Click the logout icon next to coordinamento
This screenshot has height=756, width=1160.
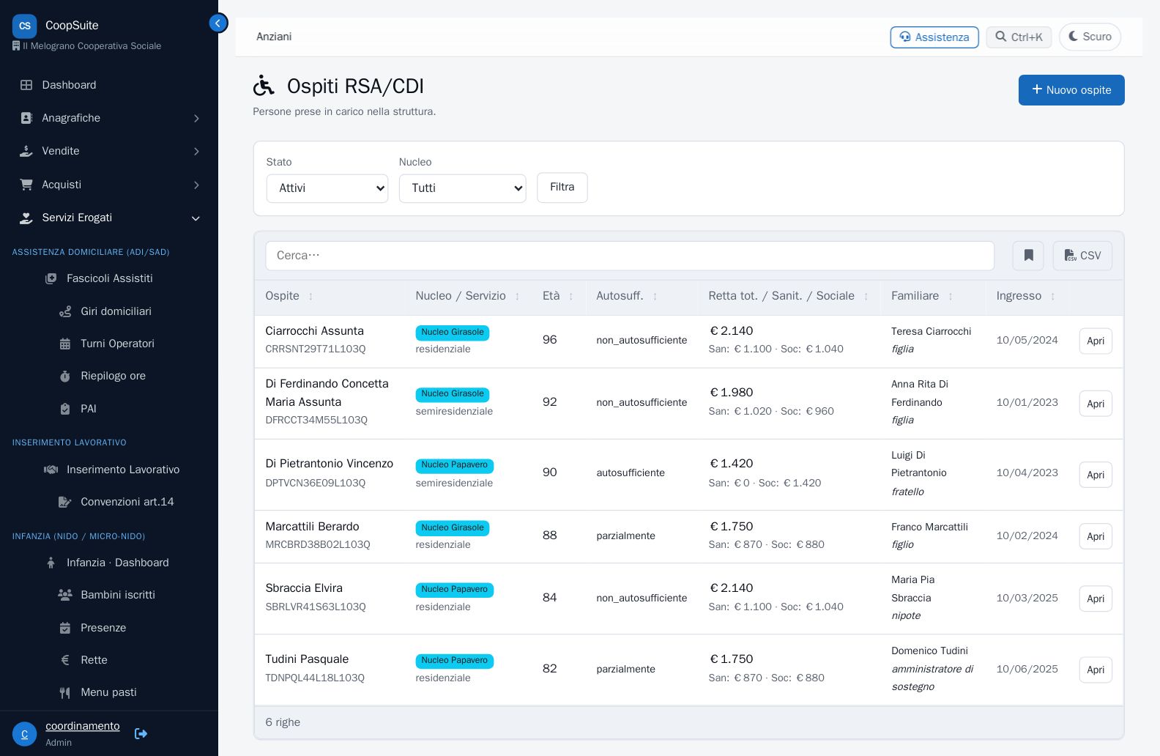141,733
